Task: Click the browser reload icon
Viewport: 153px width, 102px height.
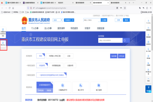Action: tap(9, 8)
